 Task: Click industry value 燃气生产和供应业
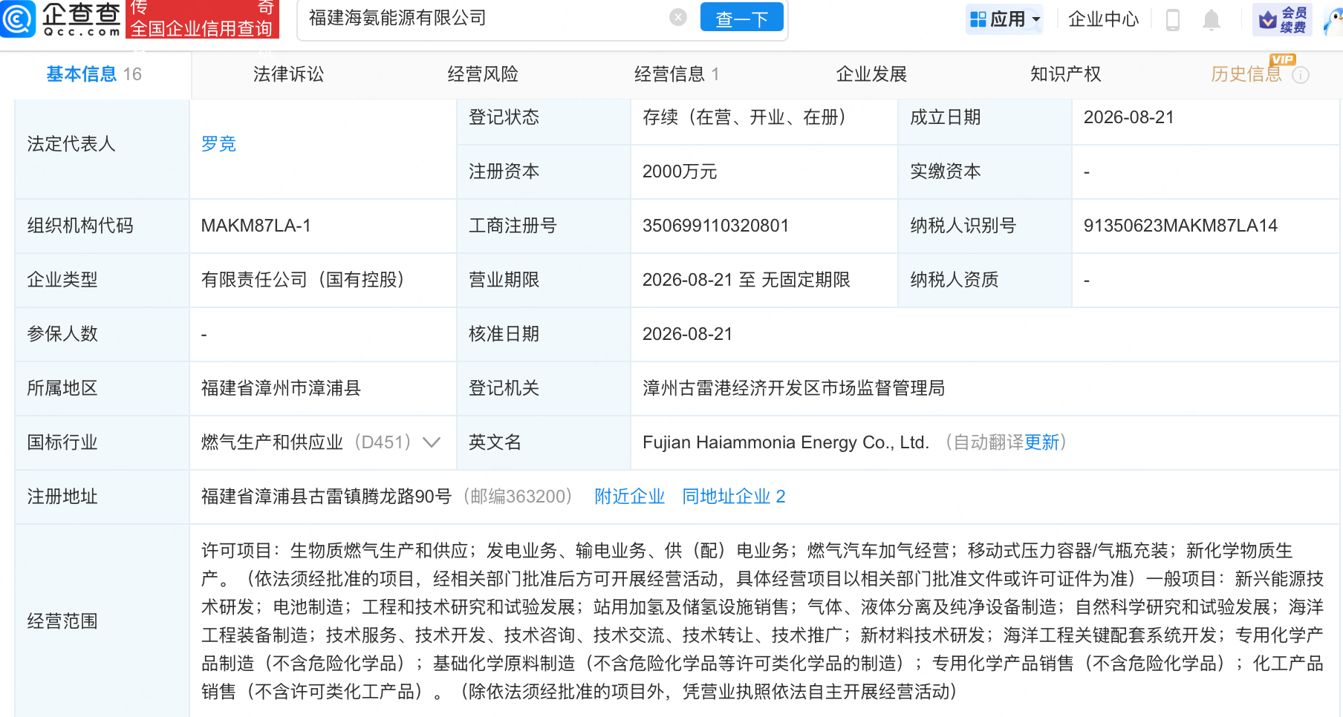(x=272, y=442)
